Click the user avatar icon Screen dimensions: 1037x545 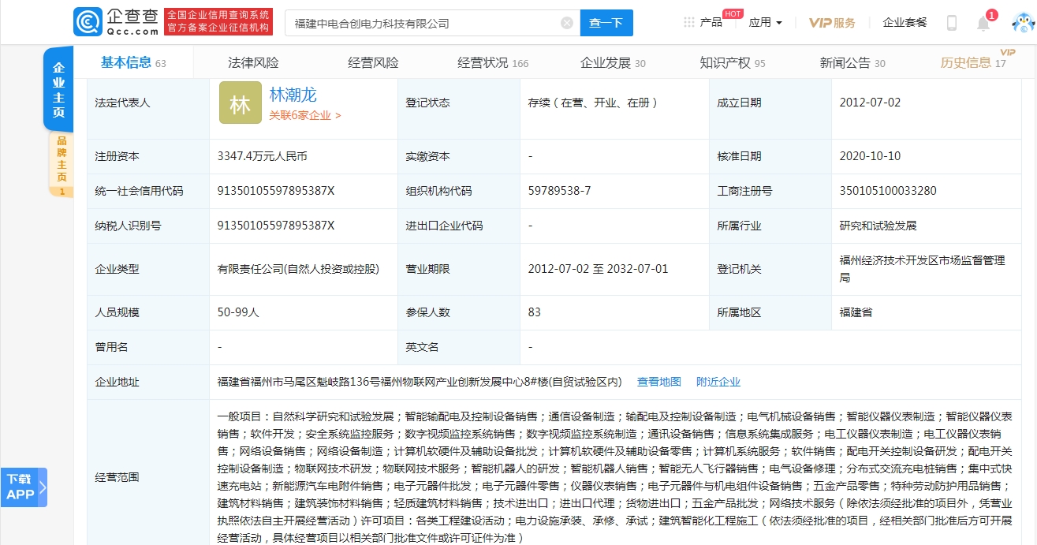1021,23
